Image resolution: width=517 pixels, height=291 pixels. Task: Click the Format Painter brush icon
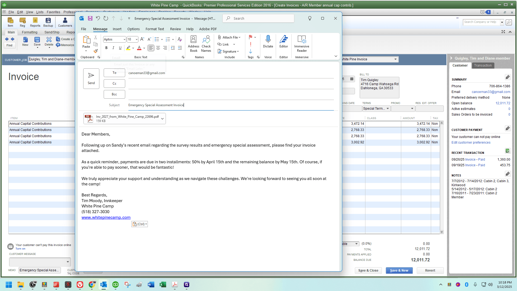point(96,51)
